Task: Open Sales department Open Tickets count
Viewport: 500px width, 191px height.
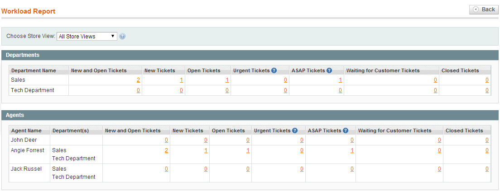Action: point(227,80)
